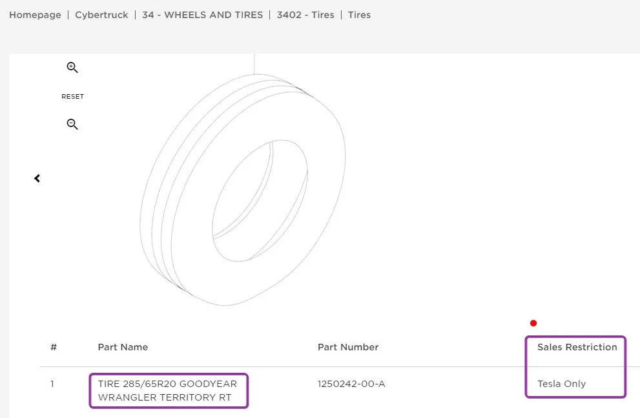Click the final Tires breadcrumb

tap(359, 15)
